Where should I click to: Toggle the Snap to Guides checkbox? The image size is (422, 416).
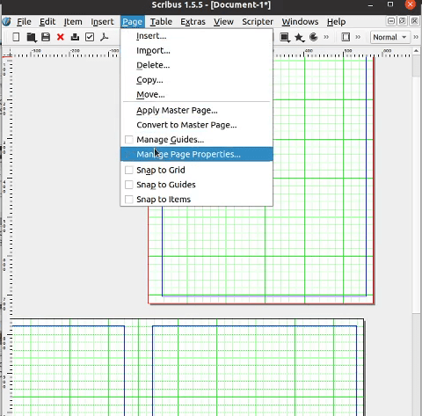coord(129,185)
